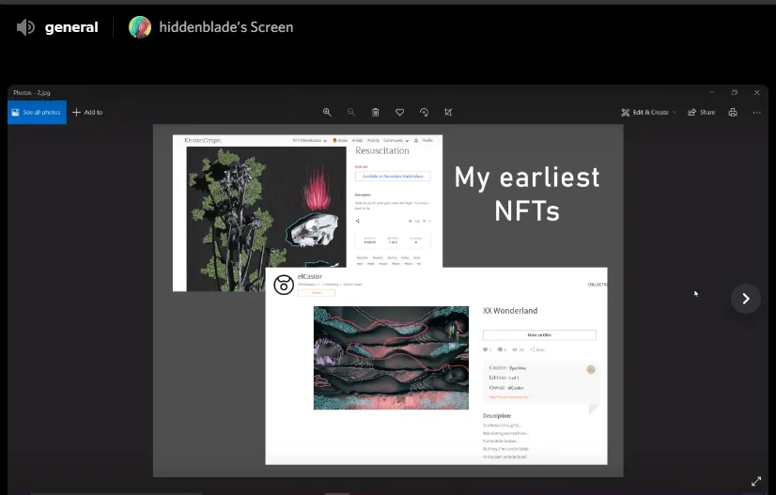This screenshot has height=495, width=776.
Task: Click the Add to button
Action: pyautogui.click(x=87, y=113)
